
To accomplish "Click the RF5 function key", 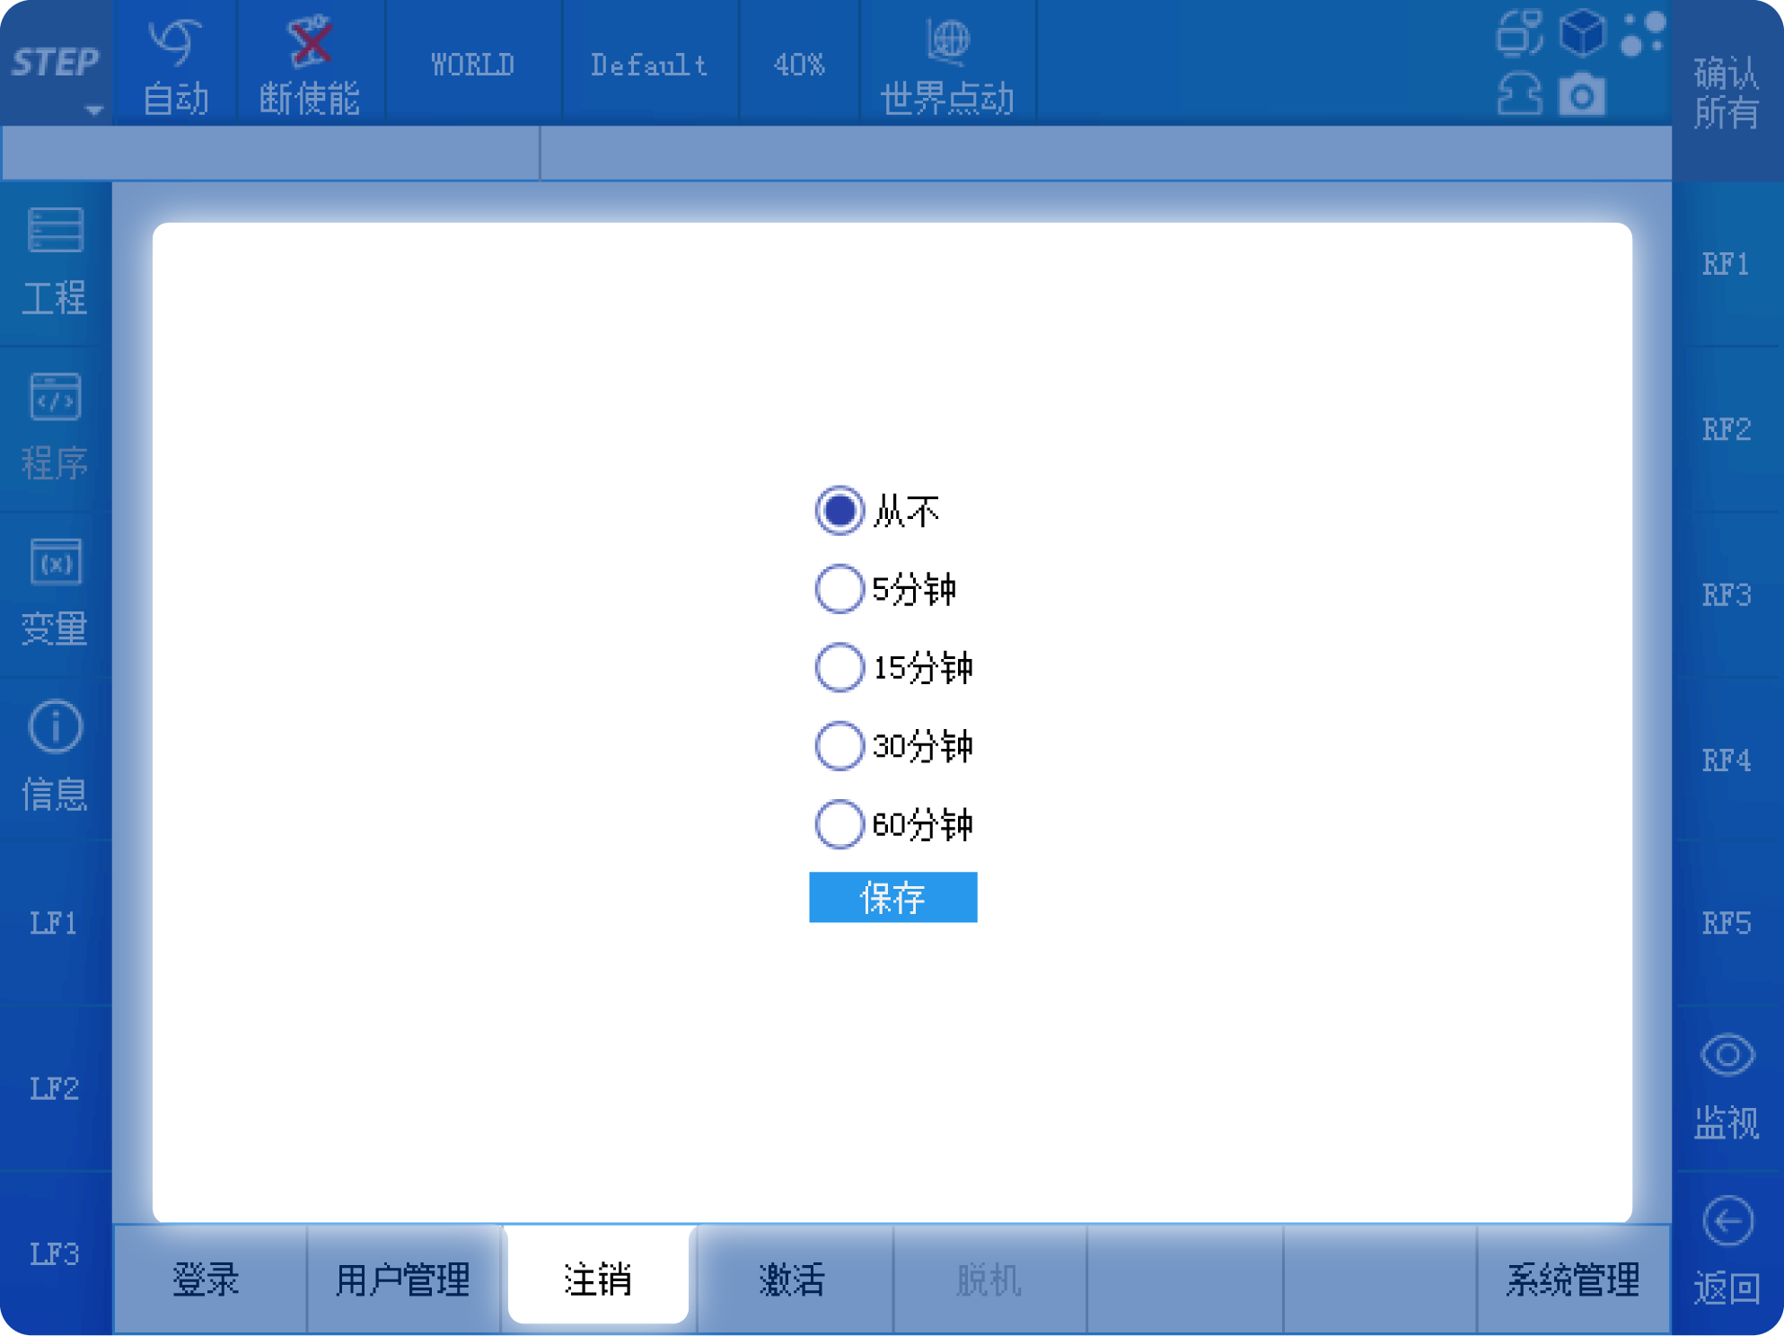I will [1727, 923].
